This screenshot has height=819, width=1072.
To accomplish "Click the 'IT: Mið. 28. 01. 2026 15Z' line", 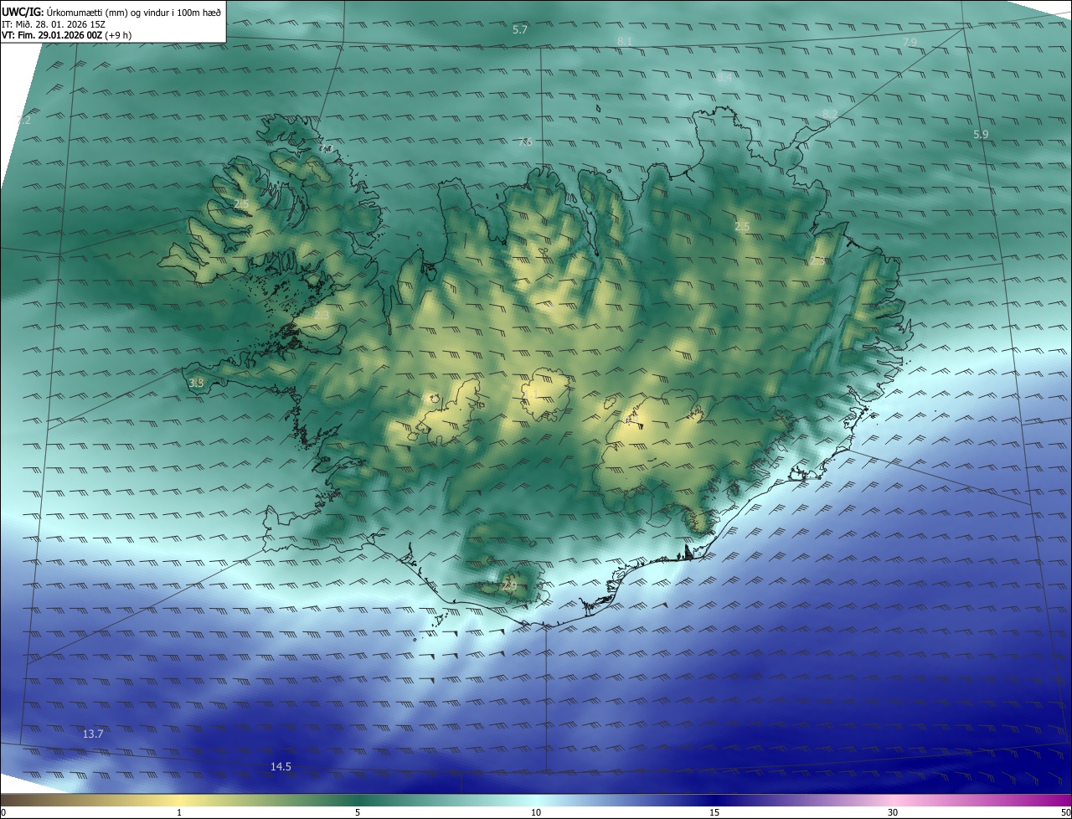I will coord(53,24).
